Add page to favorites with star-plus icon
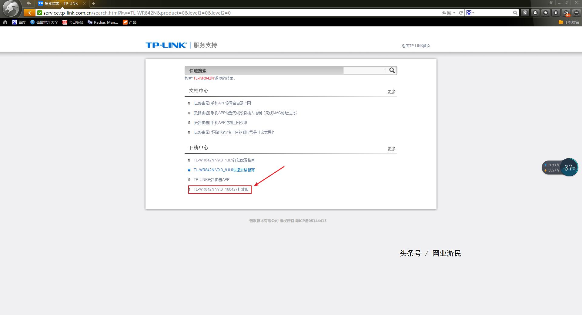 coord(444,13)
